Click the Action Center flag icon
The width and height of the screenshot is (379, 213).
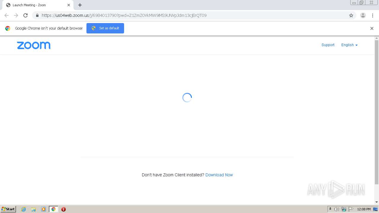point(351,209)
